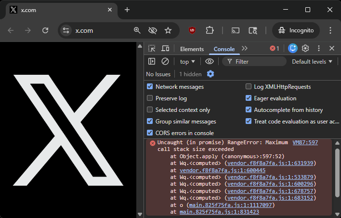Image resolution: width=341 pixels, height=218 pixels.
Task: Click the 1 hidden messages label
Action: [x=190, y=74]
